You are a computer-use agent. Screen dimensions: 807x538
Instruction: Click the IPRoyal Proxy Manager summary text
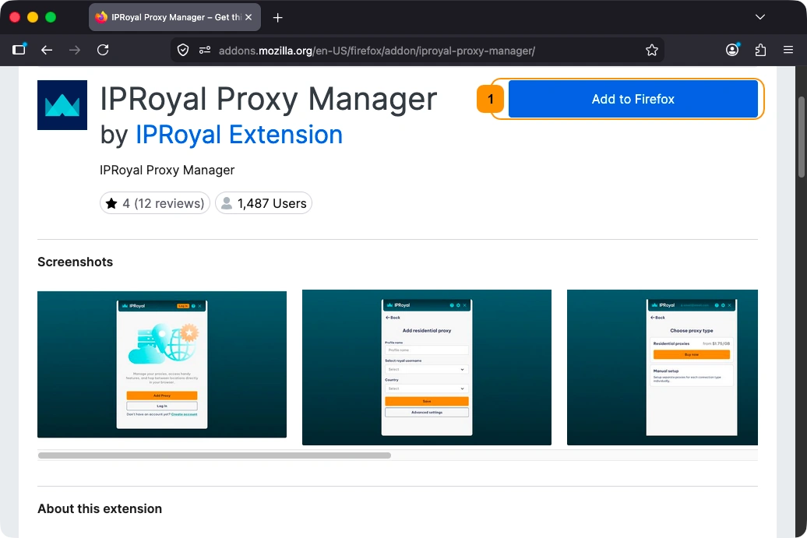[167, 171]
